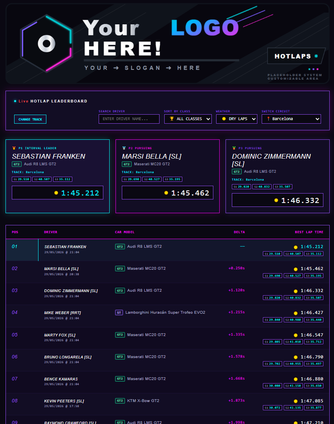Viewport: 334px width, 424px height.
Task: Click the BEST LAP TIME column header
Action: tap(309, 232)
